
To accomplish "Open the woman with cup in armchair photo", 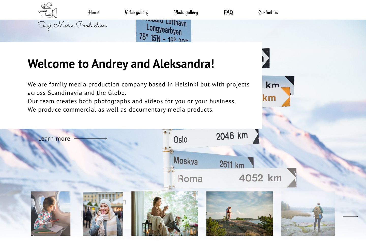I will pyautogui.click(x=164, y=214).
